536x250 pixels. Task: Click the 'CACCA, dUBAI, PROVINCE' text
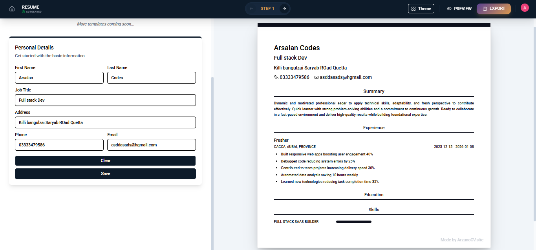coord(295,147)
